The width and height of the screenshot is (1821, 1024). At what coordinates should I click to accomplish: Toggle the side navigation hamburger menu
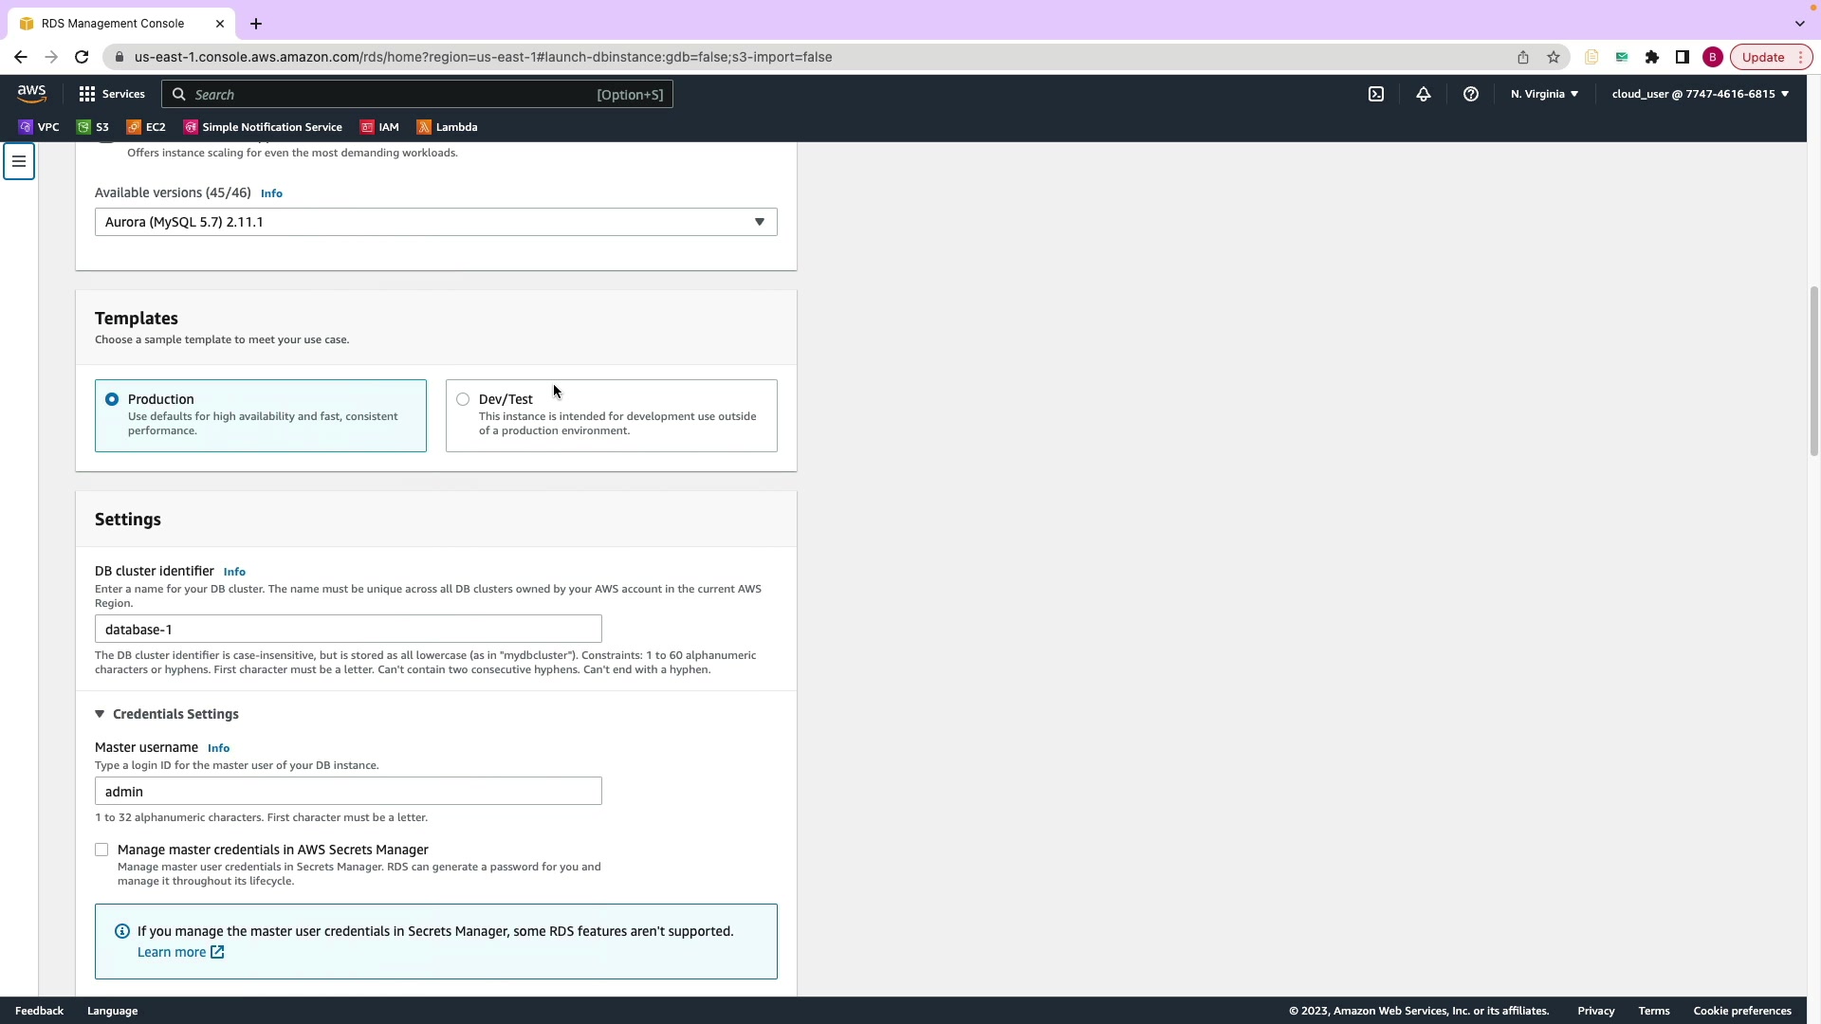pyautogui.click(x=19, y=161)
